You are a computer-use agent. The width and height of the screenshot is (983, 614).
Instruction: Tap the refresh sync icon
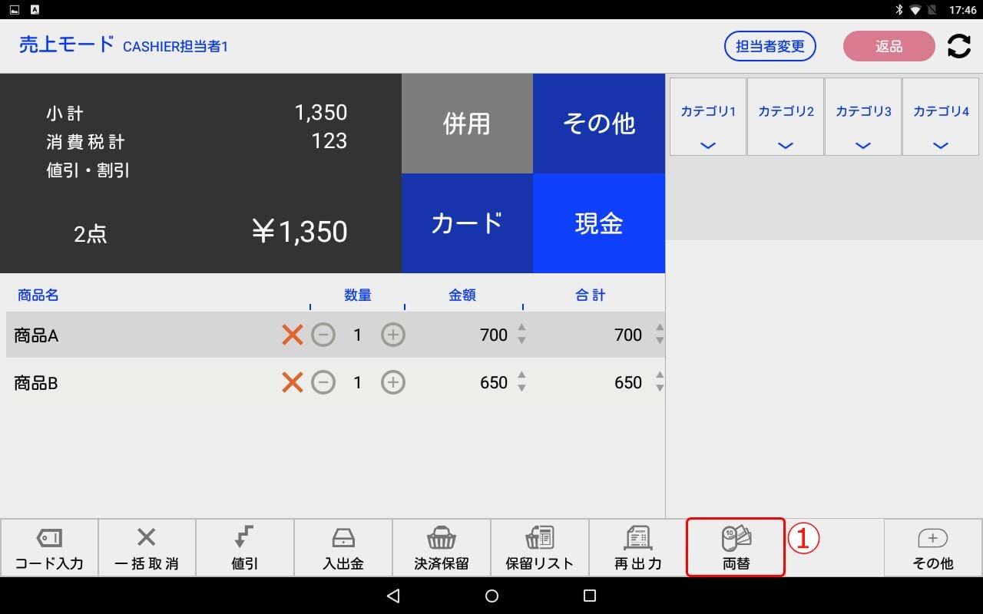pyautogui.click(x=958, y=46)
